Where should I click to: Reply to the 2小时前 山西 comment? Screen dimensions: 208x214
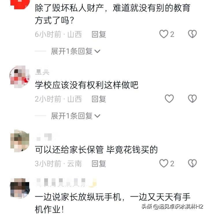pos(99,99)
